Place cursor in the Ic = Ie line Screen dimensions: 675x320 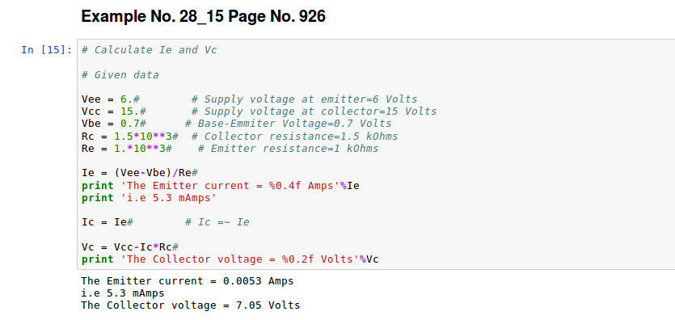pos(166,222)
